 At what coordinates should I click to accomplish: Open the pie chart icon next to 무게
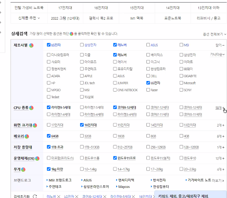coord(23,170)
